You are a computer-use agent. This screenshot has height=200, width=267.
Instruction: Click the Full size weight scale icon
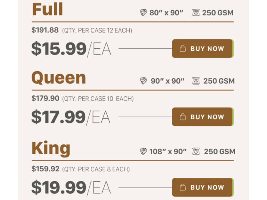pos(196,12)
